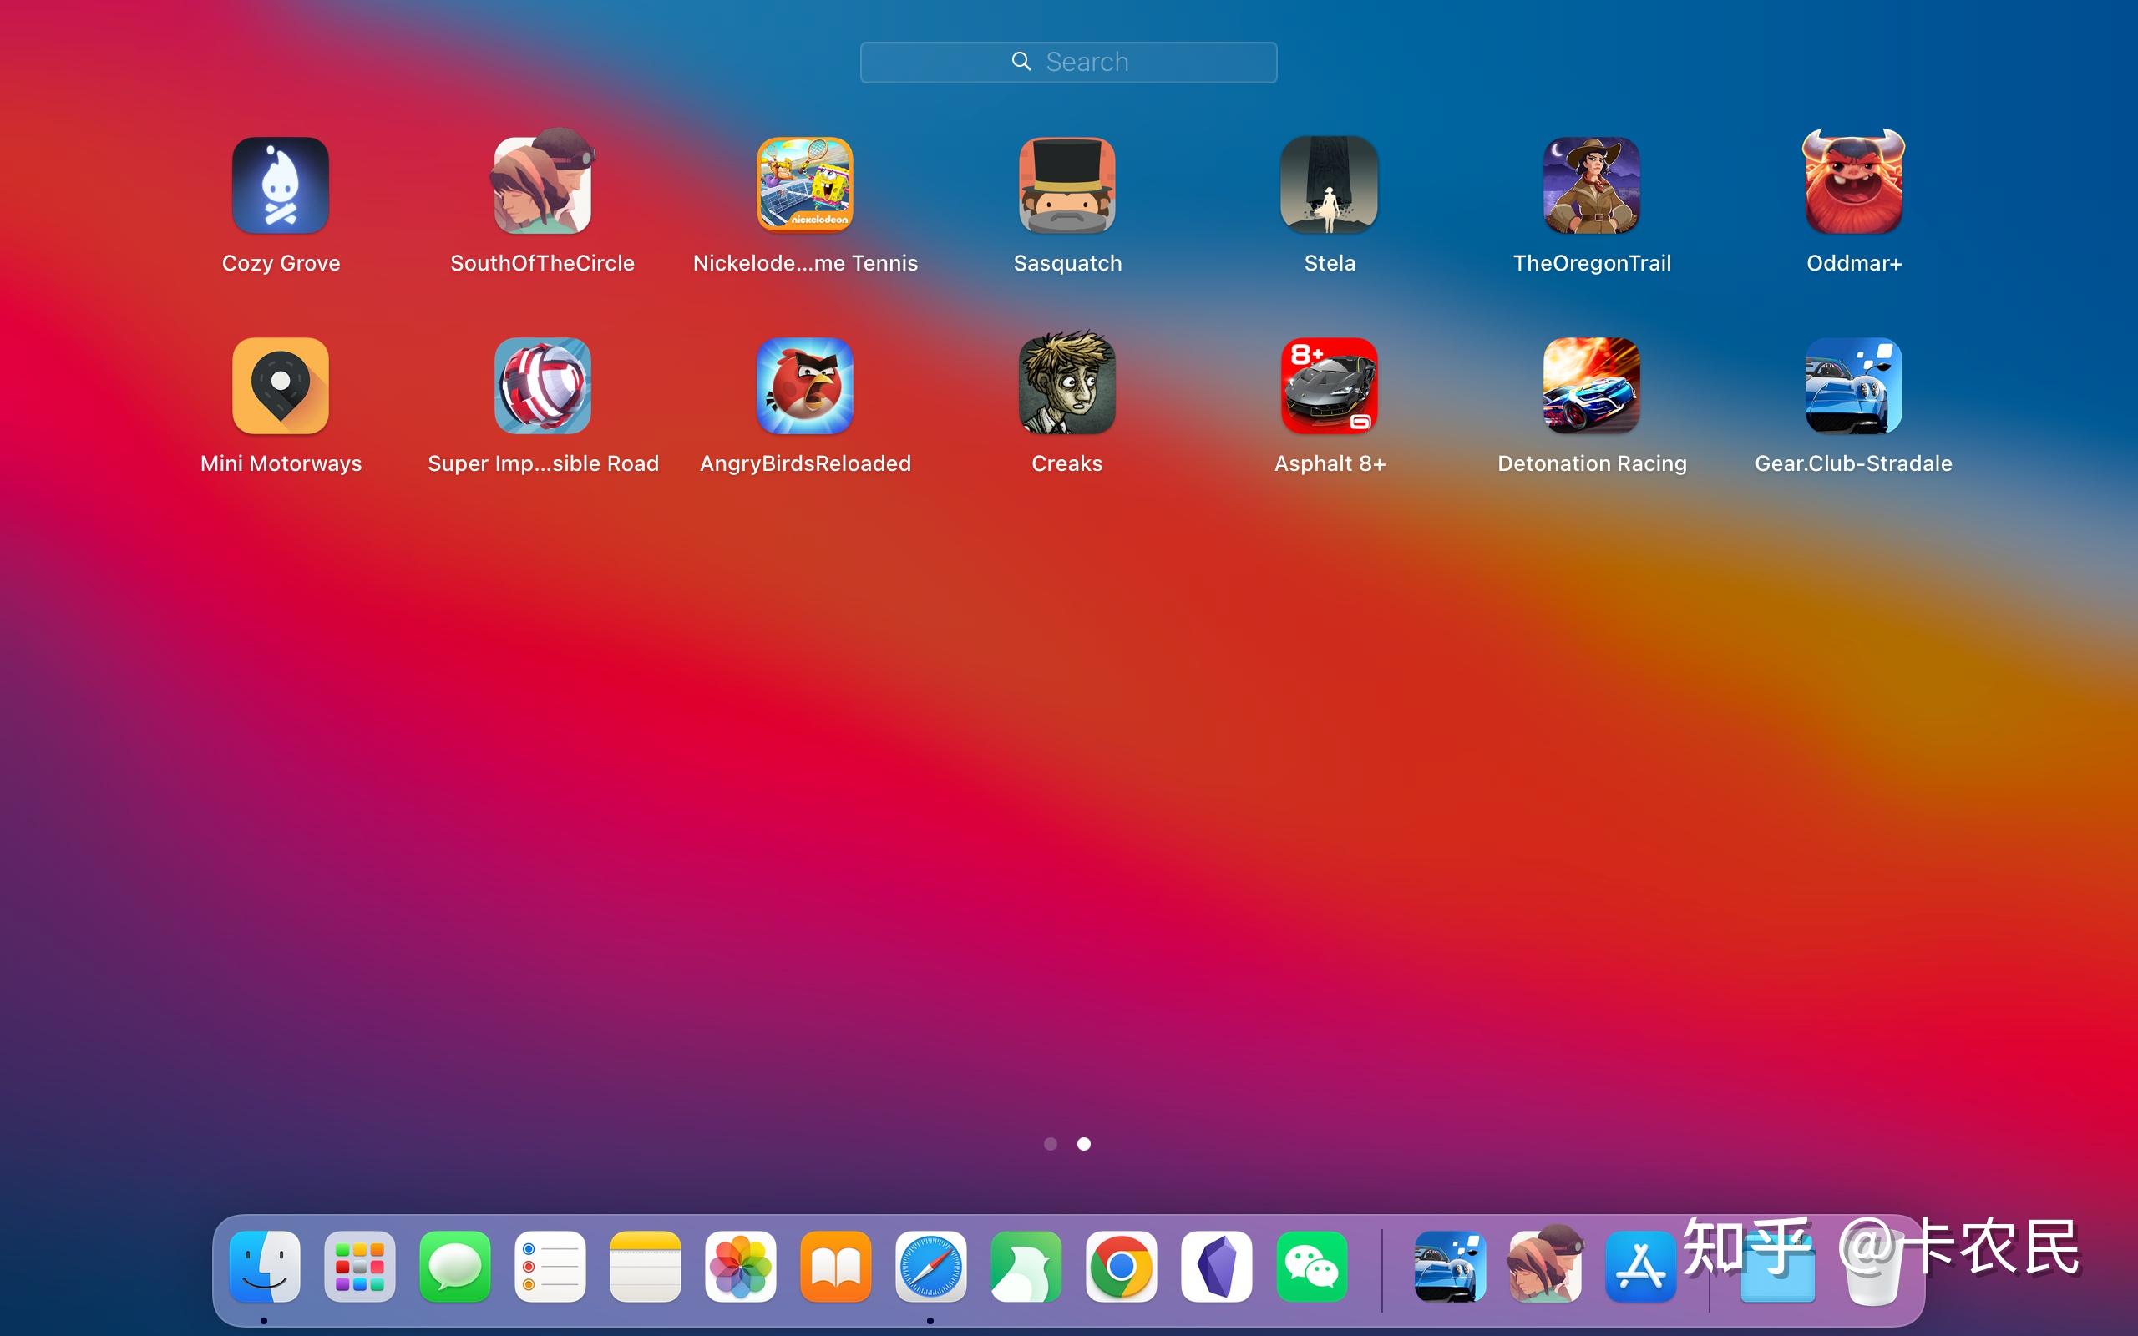This screenshot has width=2138, height=1336.
Task: Open the Sasquatch game icon
Action: coord(1067,185)
